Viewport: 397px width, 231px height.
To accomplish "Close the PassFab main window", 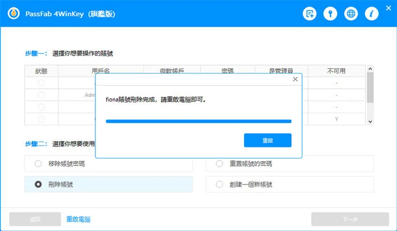I will (389, 8).
